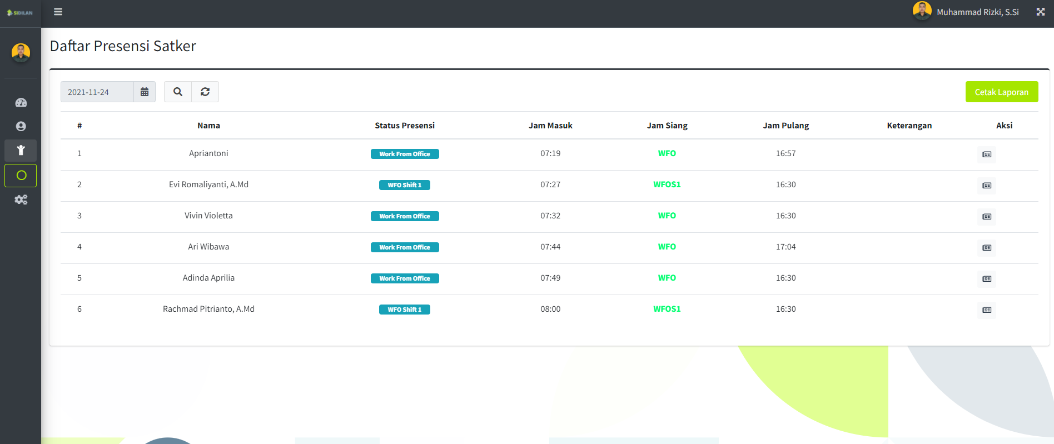Click the magnifier search button

click(178, 92)
